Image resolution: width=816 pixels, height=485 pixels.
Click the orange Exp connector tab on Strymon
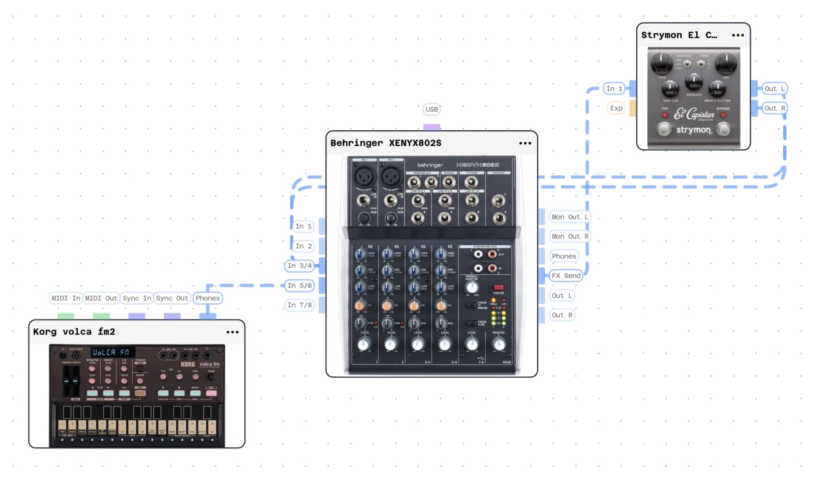633,108
